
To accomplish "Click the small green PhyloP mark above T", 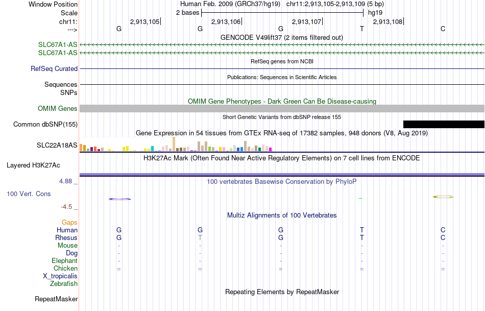I will click(360, 198).
